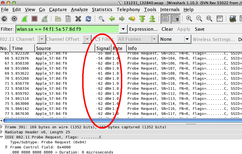Open Wireless Settings dialog
242x154 pixels.
coord(214,39)
